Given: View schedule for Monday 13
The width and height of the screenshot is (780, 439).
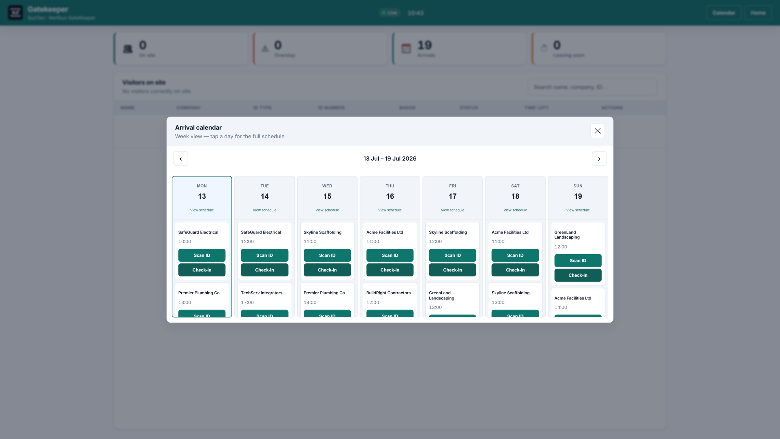Looking at the screenshot, I should [202, 210].
